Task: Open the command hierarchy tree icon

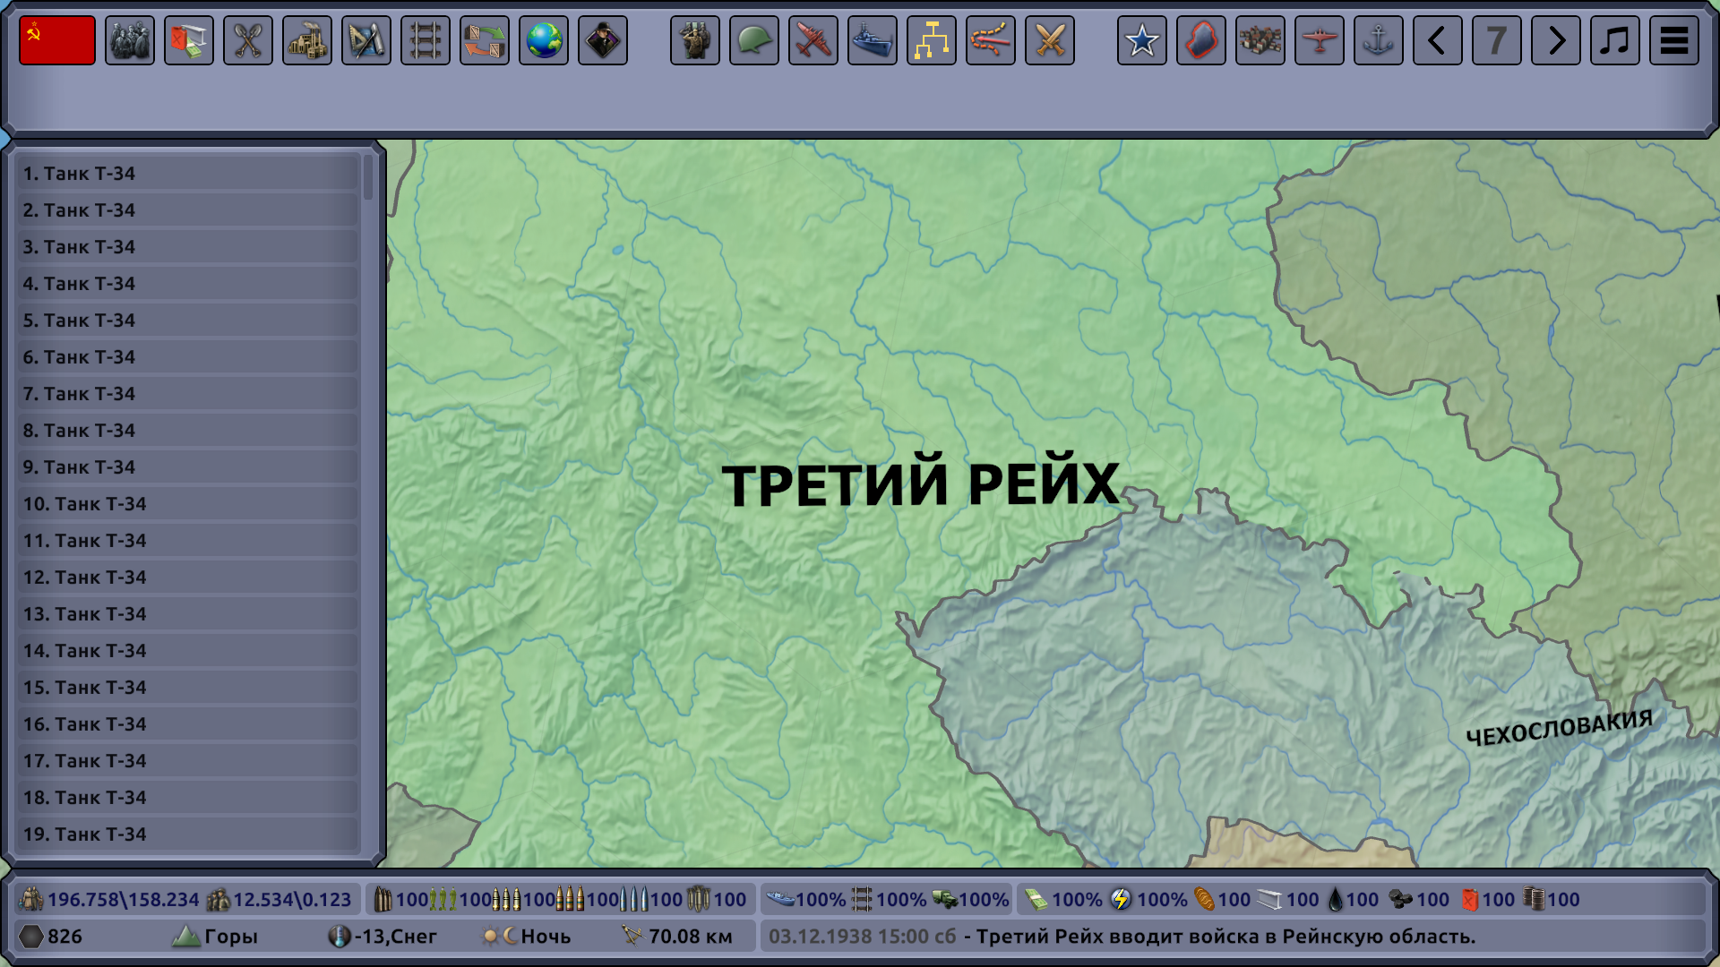Action: (932, 40)
